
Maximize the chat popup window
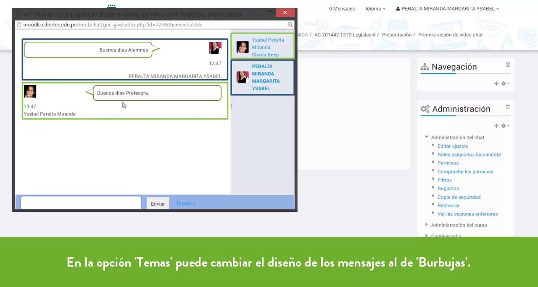coord(271,13)
